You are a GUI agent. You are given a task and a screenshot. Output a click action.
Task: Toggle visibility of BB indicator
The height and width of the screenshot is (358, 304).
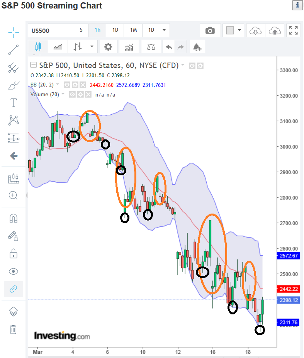tap(67, 85)
